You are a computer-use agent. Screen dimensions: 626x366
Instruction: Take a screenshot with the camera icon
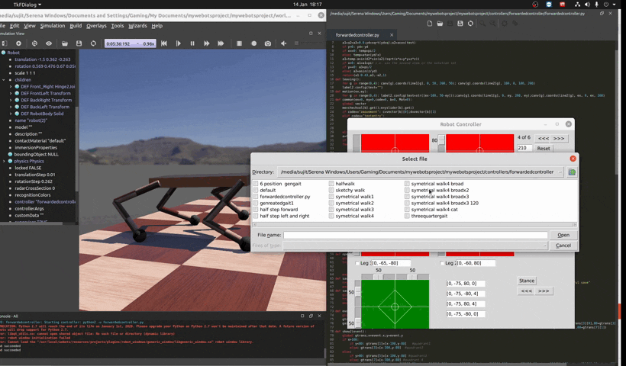pyautogui.click(x=268, y=43)
